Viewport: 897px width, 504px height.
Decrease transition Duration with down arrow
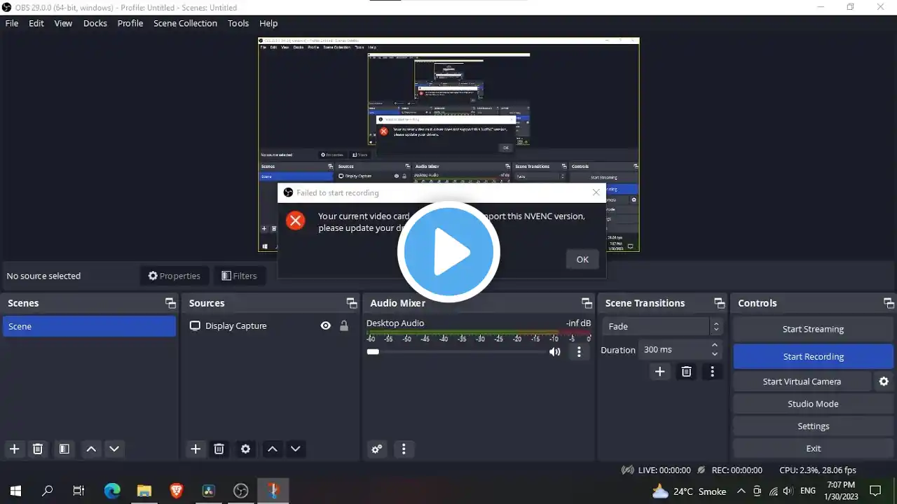pos(715,354)
